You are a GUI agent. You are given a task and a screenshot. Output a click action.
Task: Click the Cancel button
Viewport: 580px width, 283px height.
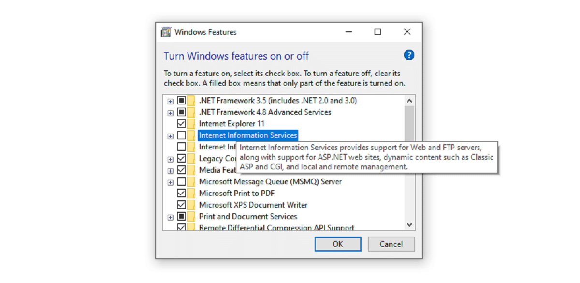pyautogui.click(x=391, y=244)
